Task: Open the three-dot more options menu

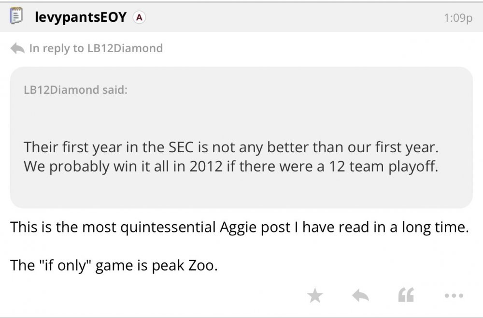Action: click(453, 295)
